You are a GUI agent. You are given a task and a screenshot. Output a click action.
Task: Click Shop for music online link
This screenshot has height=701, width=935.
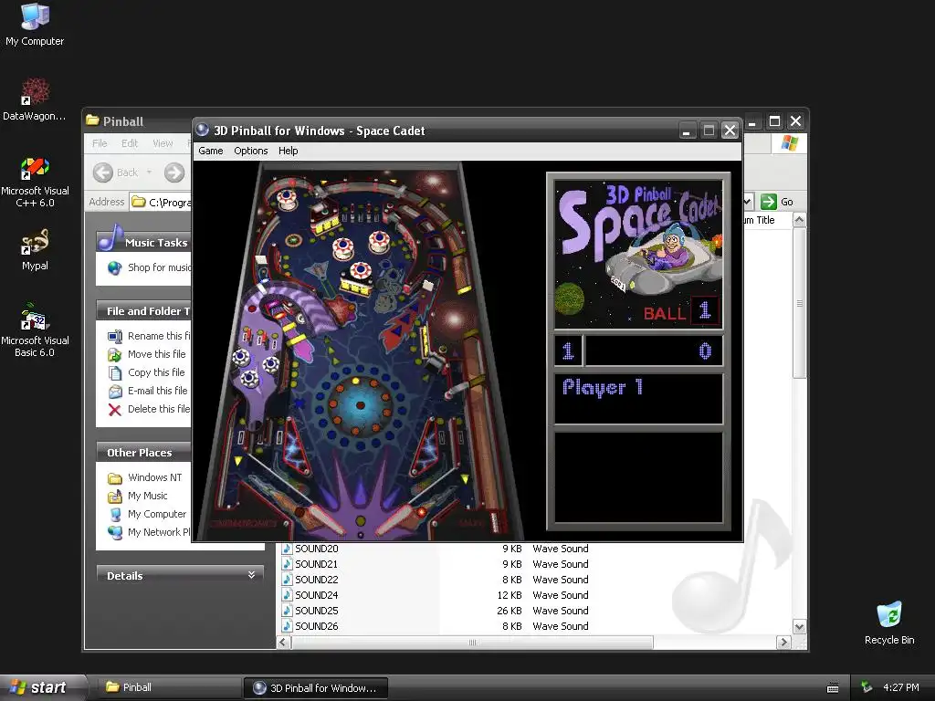pyautogui.click(x=159, y=267)
